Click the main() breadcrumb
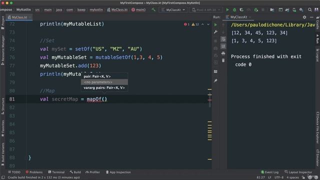The image size is (320, 180). [138, 9]
